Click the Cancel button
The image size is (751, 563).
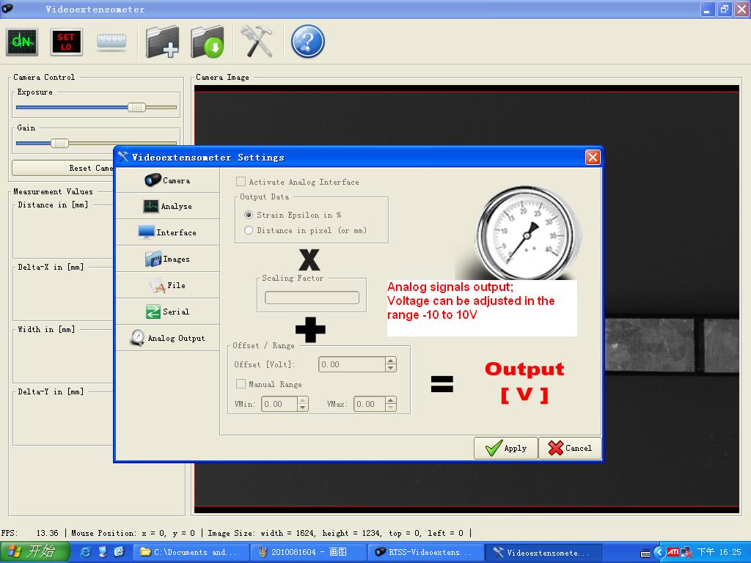coord(570,448)
